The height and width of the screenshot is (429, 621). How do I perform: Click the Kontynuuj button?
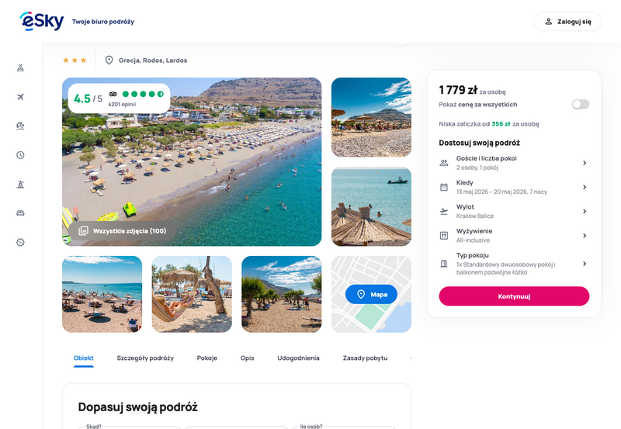click(514, 296)
